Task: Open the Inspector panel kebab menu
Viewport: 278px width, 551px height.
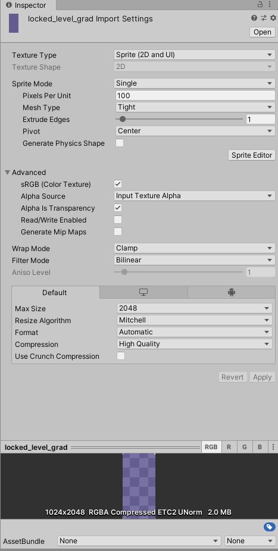Action: click(270, 5)
